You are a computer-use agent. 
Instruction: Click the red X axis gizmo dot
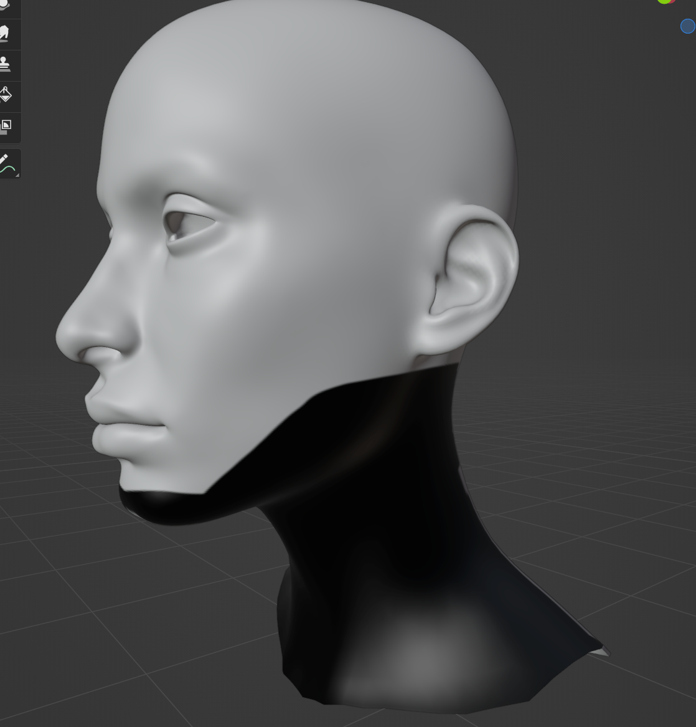click(672, 1)
